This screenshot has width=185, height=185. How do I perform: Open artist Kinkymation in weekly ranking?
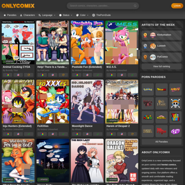162,35
